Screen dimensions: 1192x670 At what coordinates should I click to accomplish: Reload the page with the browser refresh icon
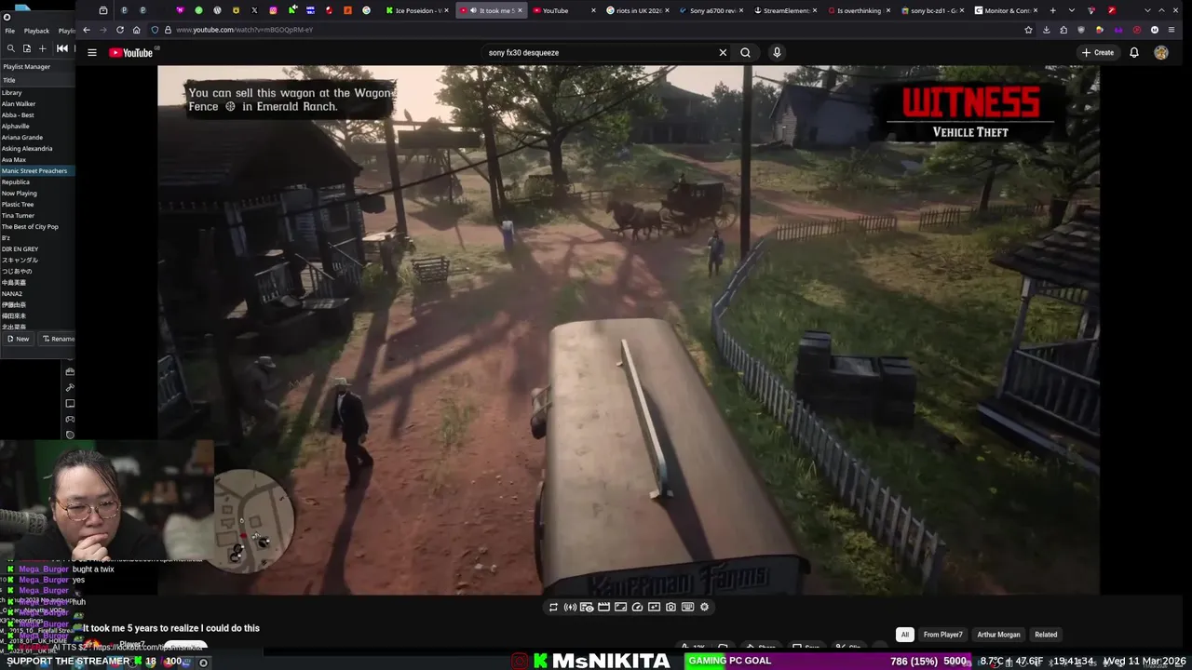[x=120, y=30]
